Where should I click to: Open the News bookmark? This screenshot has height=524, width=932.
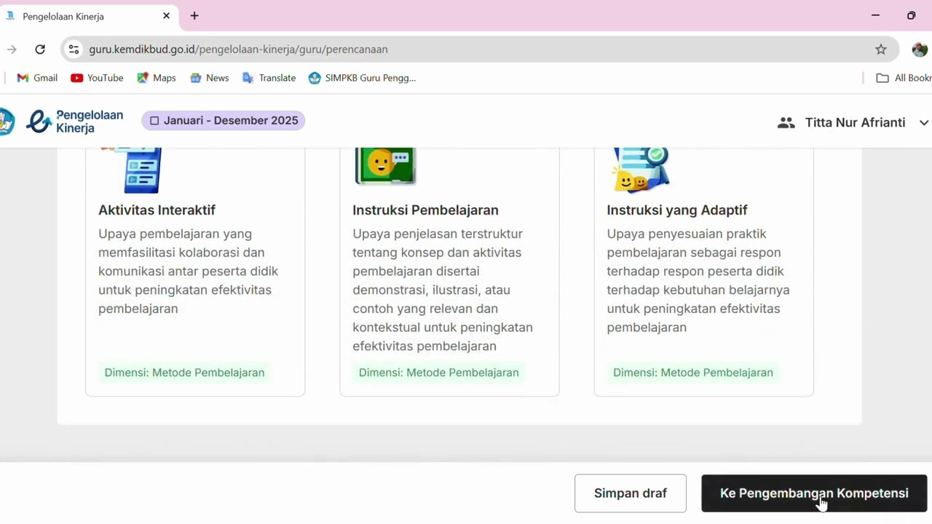(210, 78)
